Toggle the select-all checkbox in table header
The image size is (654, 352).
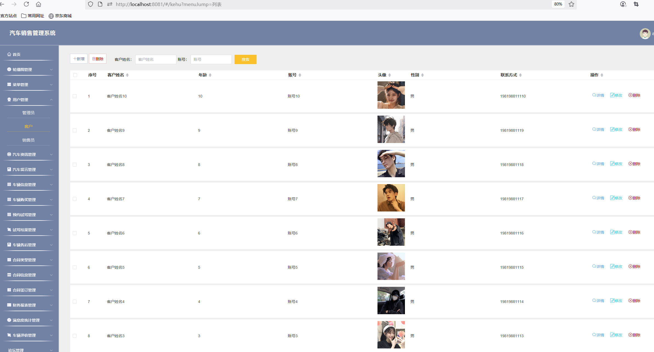75,75
